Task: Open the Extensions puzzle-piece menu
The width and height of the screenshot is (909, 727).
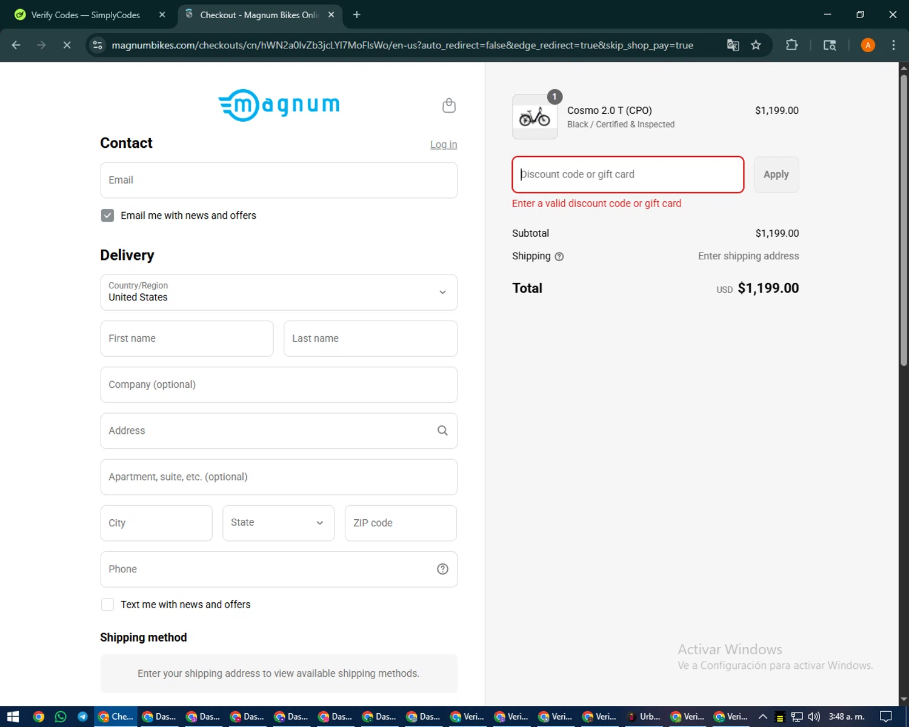Action: click(x=791, y=45)
